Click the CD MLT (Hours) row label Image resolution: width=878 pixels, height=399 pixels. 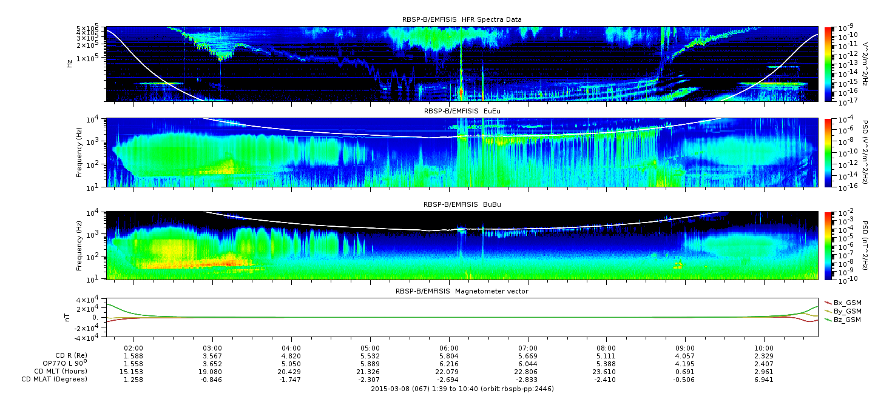[60, 371]
